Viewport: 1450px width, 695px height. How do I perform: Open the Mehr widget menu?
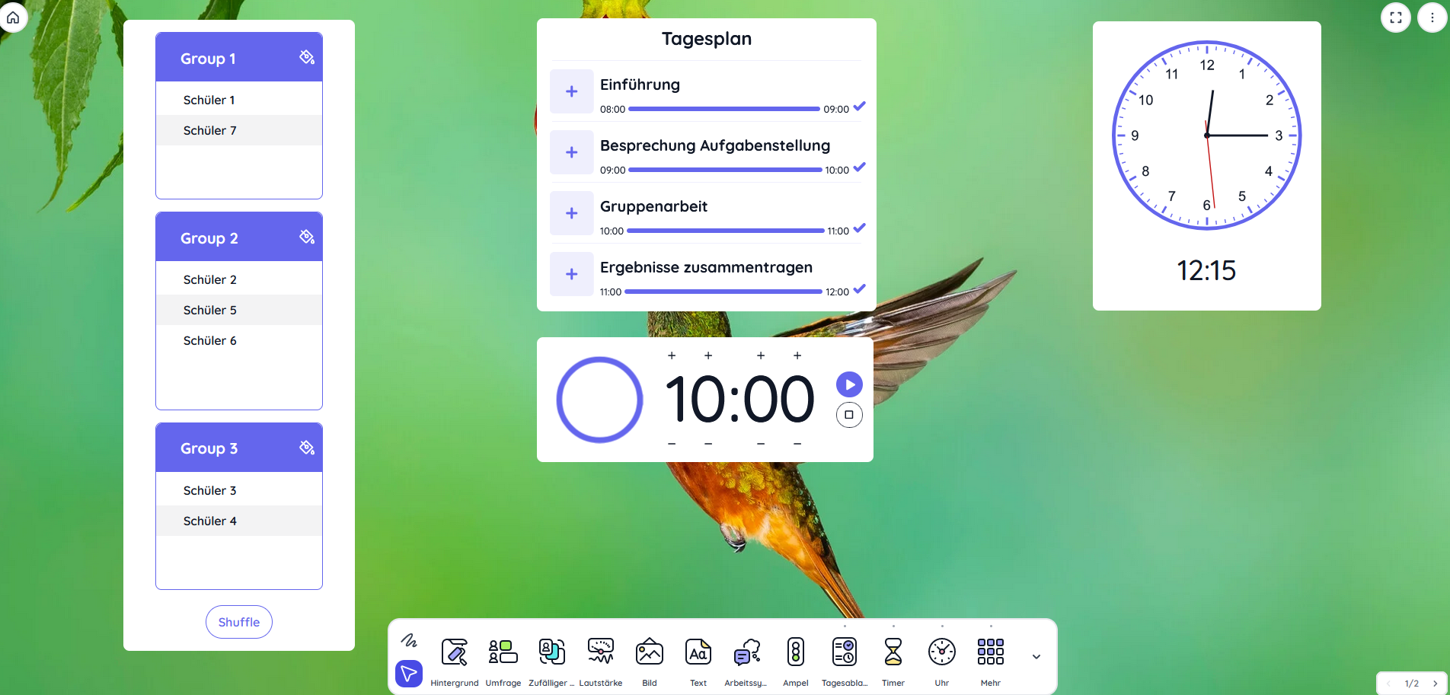pyautogui.click(x=990, y=652)
